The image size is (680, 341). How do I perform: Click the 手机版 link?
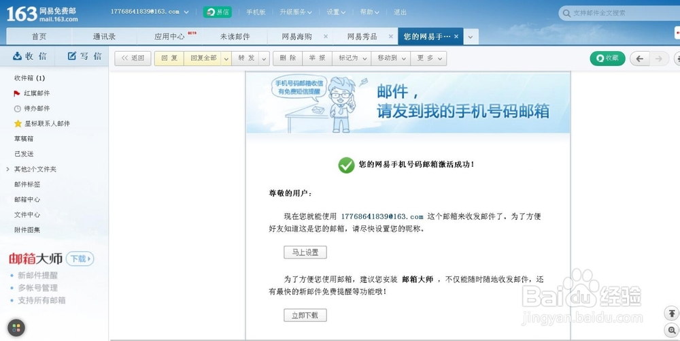[x=256, y=12]
